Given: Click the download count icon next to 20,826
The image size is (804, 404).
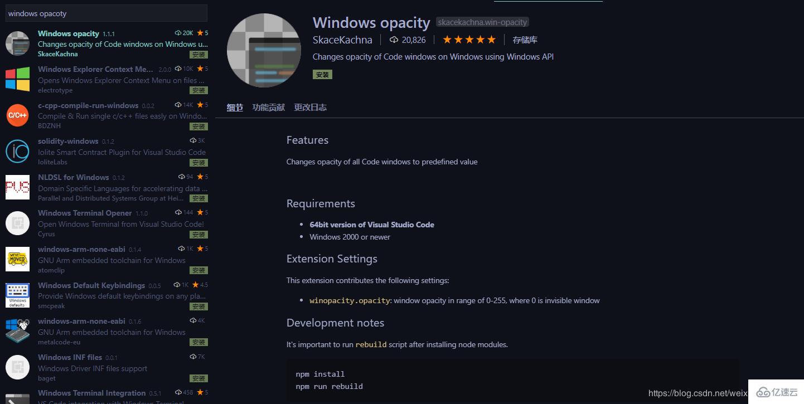Looking at the screenshot, I should pos(394,40).
